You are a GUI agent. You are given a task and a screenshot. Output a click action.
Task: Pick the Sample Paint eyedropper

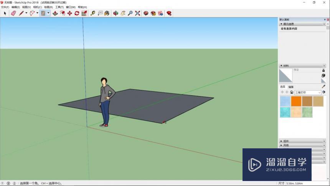[x=323, y=86]
